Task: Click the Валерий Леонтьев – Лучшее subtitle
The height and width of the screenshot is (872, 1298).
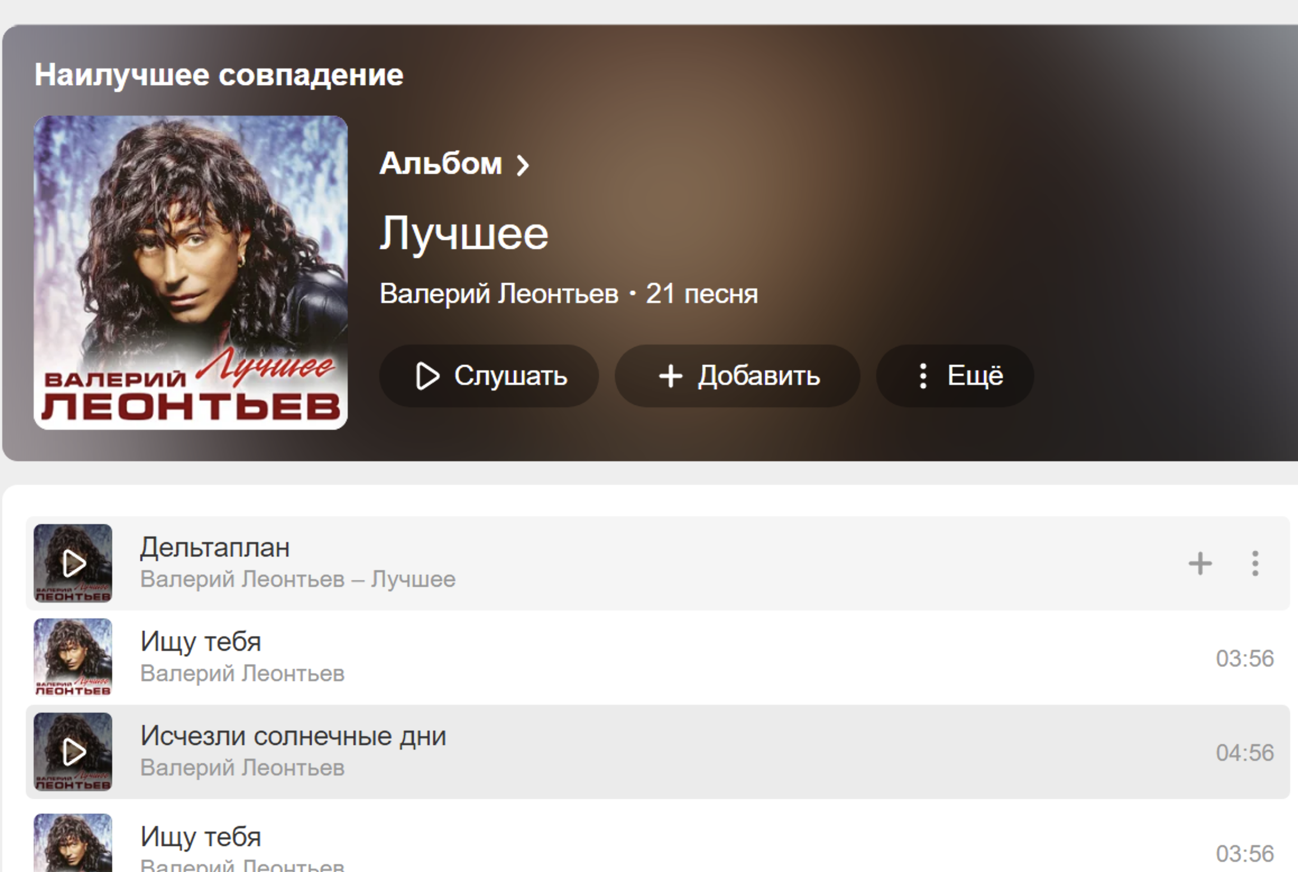Action: tap(298, 579)
